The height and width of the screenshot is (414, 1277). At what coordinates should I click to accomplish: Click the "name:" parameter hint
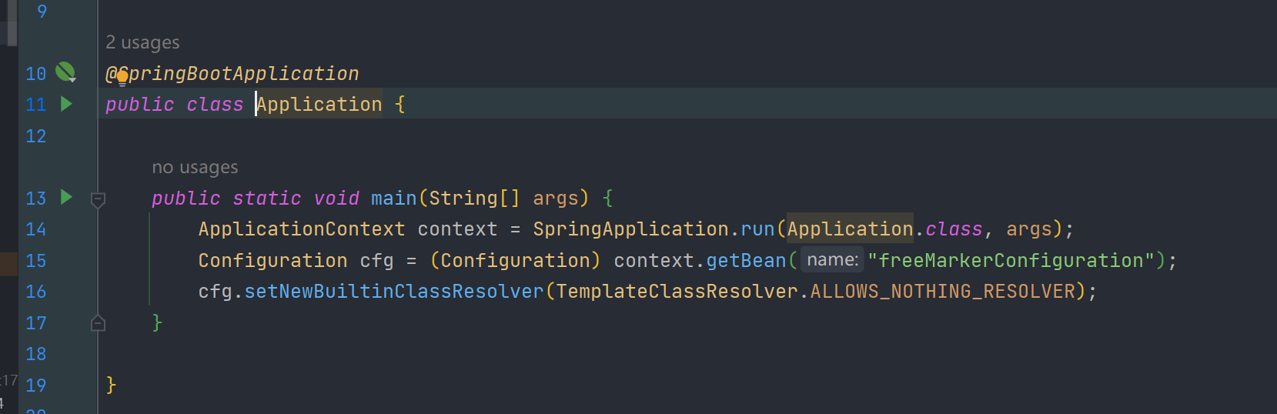coord(832,260)
